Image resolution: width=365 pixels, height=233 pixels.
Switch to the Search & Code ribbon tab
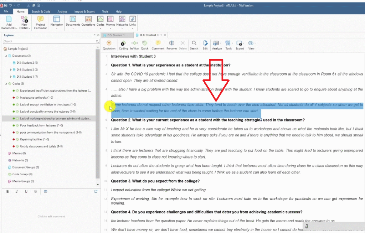(x=41, y=11)
